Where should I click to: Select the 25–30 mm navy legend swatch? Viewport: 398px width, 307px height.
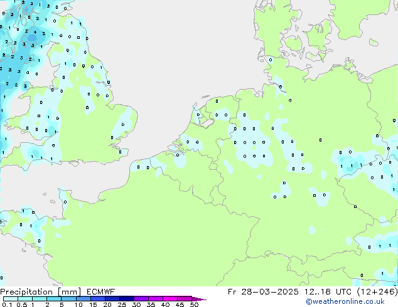[127, 299]
